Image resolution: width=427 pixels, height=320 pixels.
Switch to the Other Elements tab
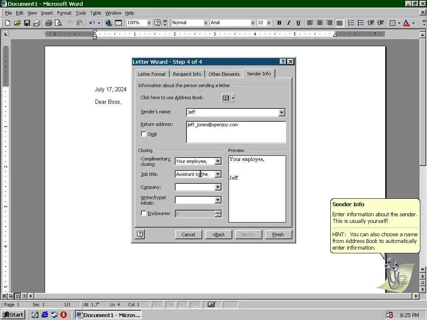224,74
